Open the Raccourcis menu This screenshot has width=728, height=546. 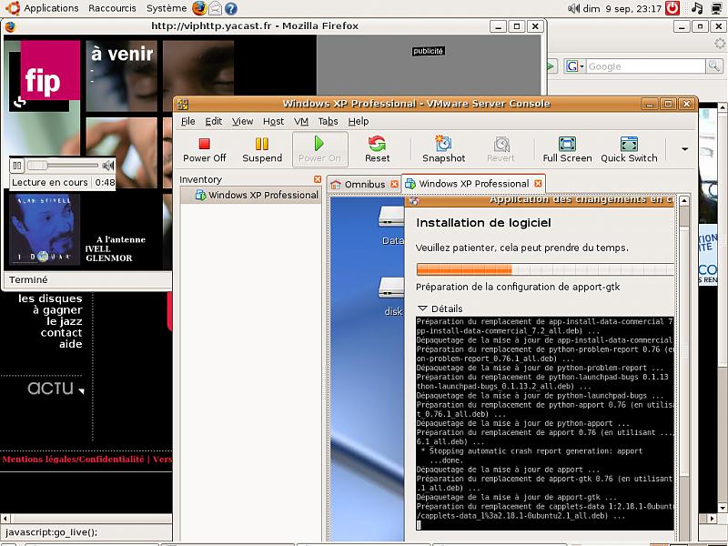[x=112, y=8]
